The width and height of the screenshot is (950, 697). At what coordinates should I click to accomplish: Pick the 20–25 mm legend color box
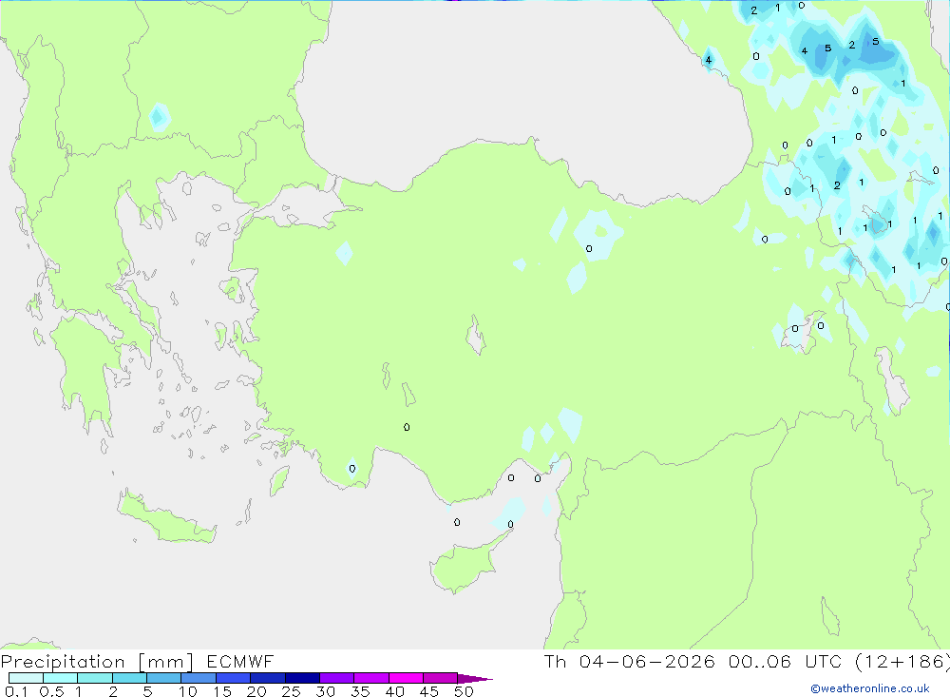(267, 678)
